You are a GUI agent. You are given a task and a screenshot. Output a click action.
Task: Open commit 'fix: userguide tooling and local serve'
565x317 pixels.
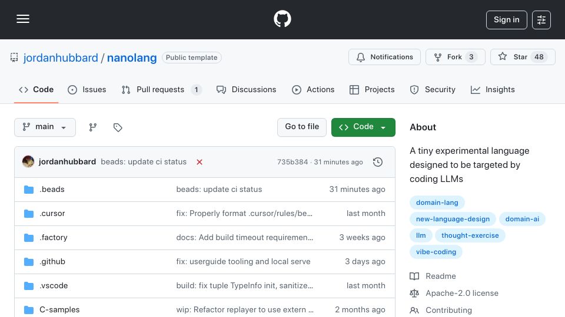pyautogui.click(x=243, y=262)
